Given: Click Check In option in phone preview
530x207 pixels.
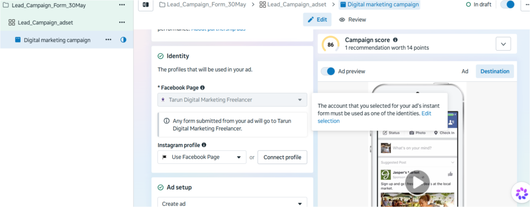Looking at the screenshot, I should (x=444, y=133).
